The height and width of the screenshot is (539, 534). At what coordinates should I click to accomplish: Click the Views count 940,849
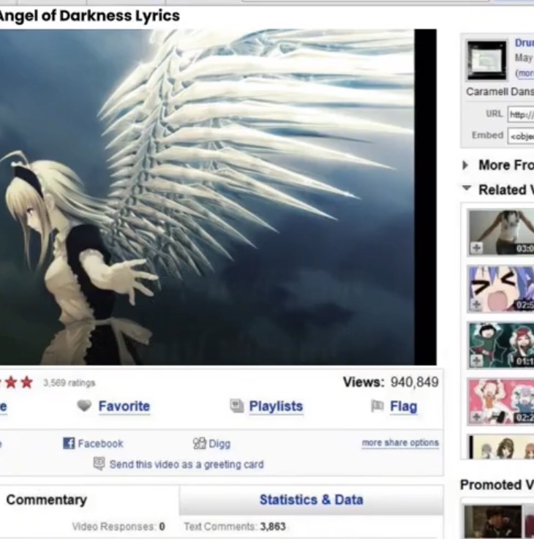(x=414, y=382)
